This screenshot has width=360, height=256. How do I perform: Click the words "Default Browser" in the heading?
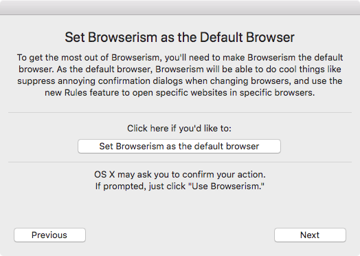tap(247, 37)
